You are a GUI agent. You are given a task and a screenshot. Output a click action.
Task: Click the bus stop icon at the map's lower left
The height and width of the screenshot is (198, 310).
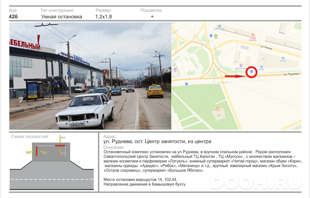click(186, 84)
